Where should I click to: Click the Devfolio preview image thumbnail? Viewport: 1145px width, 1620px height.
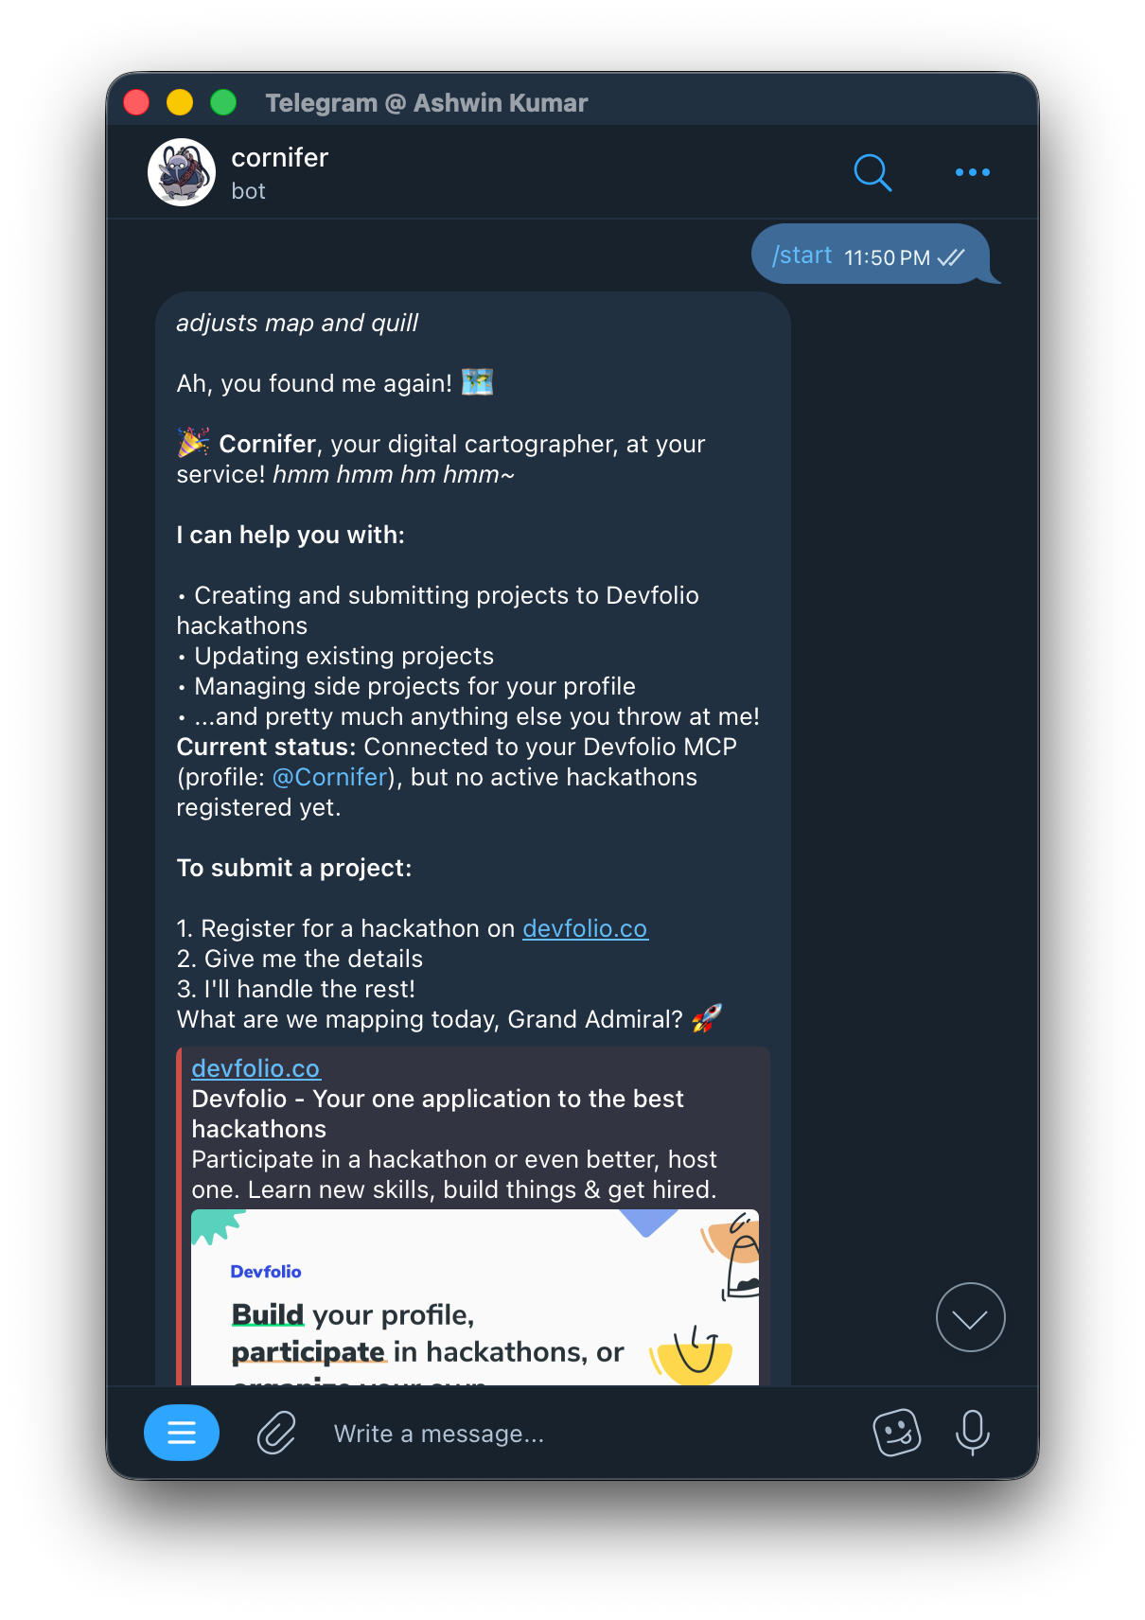tap(475, 1296)
